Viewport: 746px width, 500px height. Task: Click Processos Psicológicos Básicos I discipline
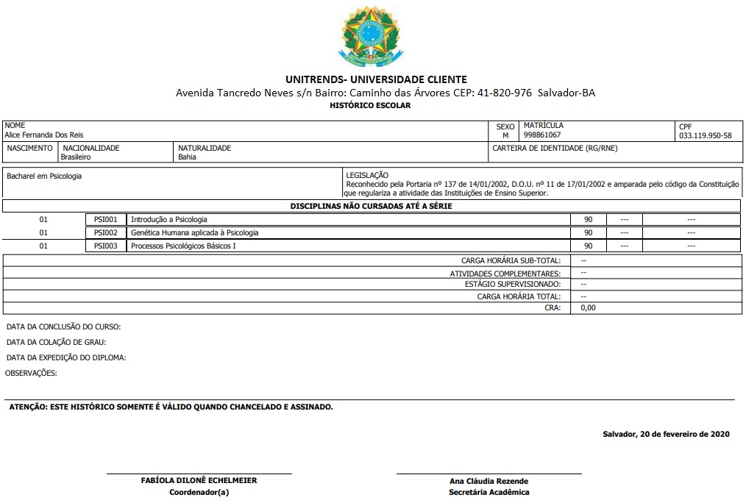183,246
